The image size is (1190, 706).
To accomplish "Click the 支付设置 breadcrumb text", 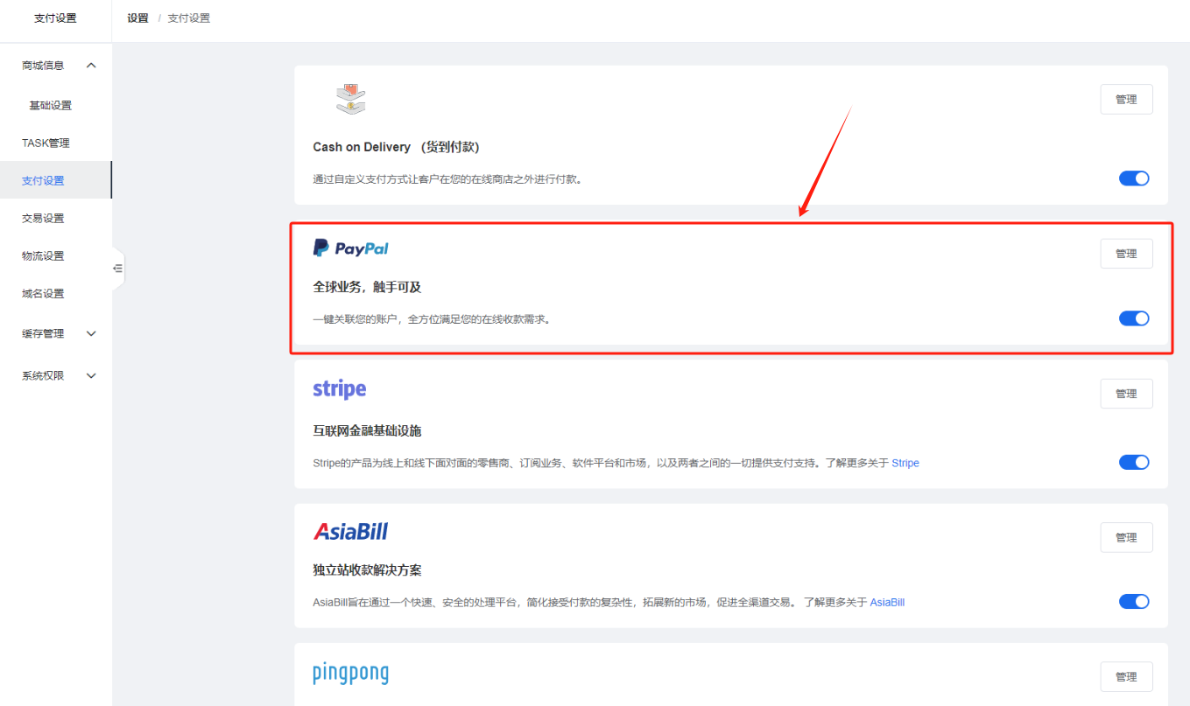I will click(189, 17).
